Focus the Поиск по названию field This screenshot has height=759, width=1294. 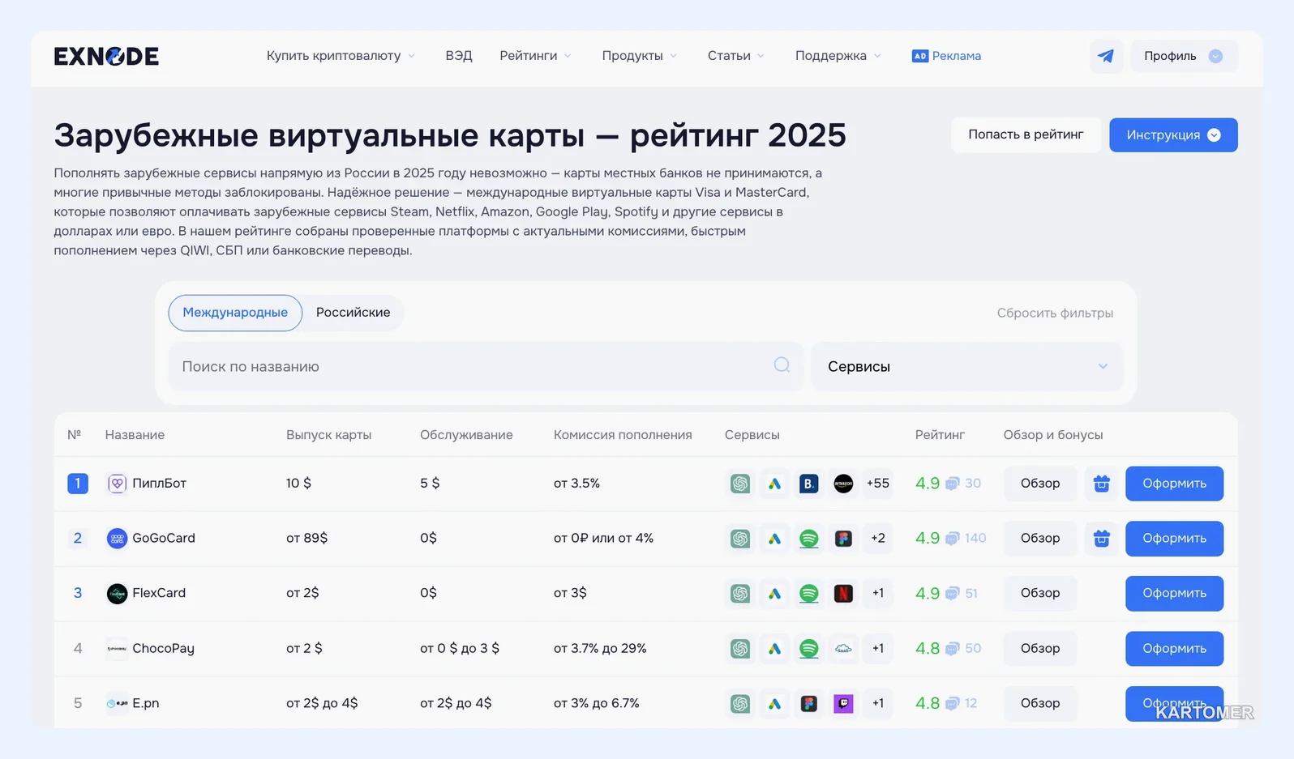click(486, 366)
